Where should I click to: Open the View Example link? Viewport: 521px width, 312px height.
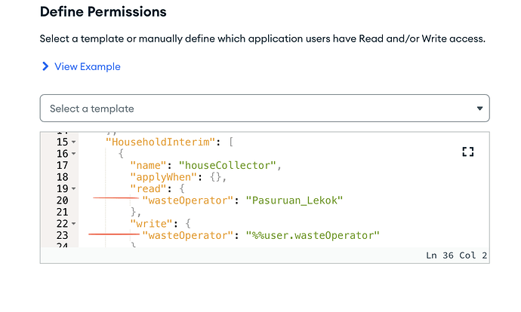(87, 67)
